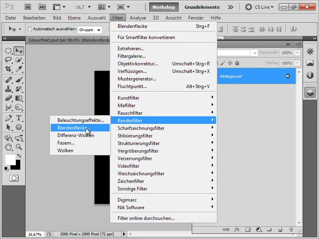
Task: Create a new layer group
Action: coord(269,229)
